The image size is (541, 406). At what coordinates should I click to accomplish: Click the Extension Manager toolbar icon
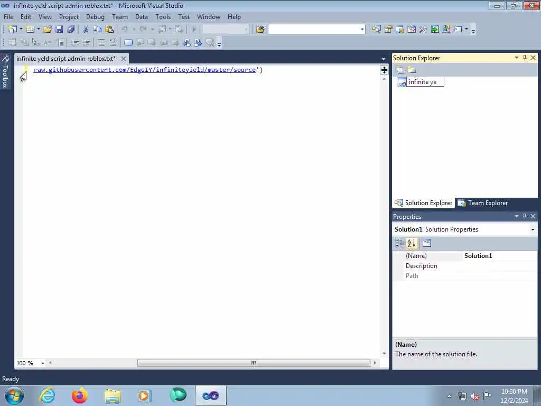pos(446,30)
